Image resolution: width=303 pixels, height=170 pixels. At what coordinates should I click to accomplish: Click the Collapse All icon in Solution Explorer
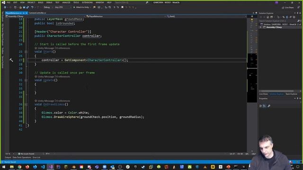pyautogui.click(x=290, y=17)
